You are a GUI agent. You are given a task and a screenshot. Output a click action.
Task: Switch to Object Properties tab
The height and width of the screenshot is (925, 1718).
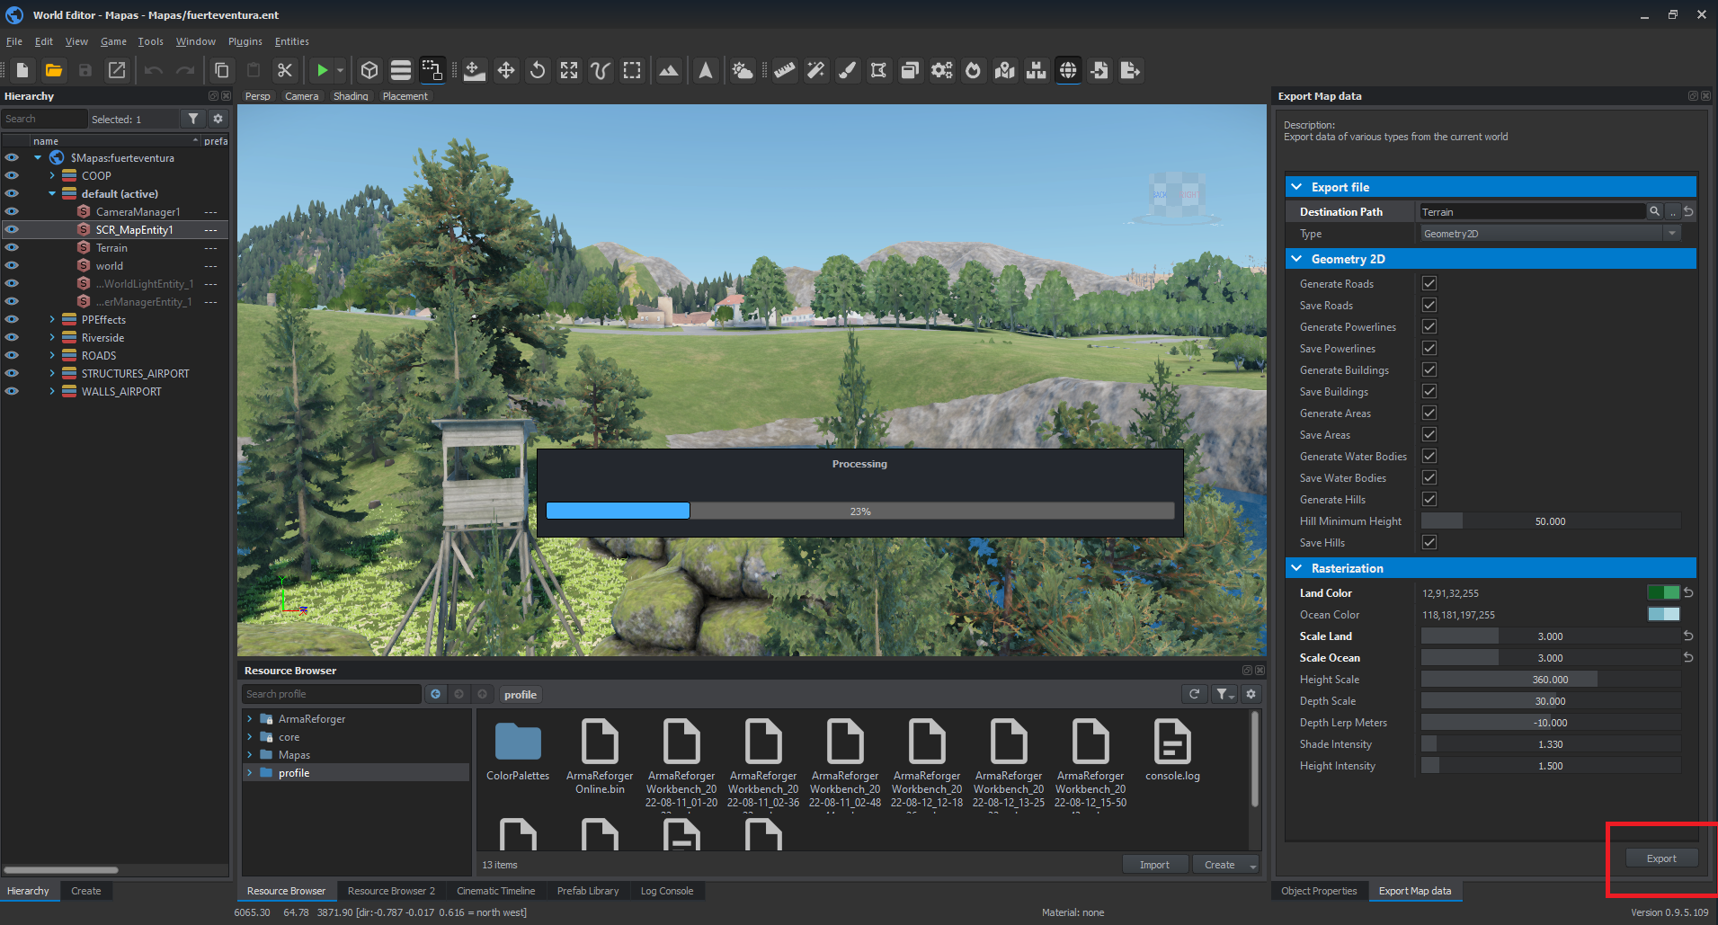[x=1319, y=891]
